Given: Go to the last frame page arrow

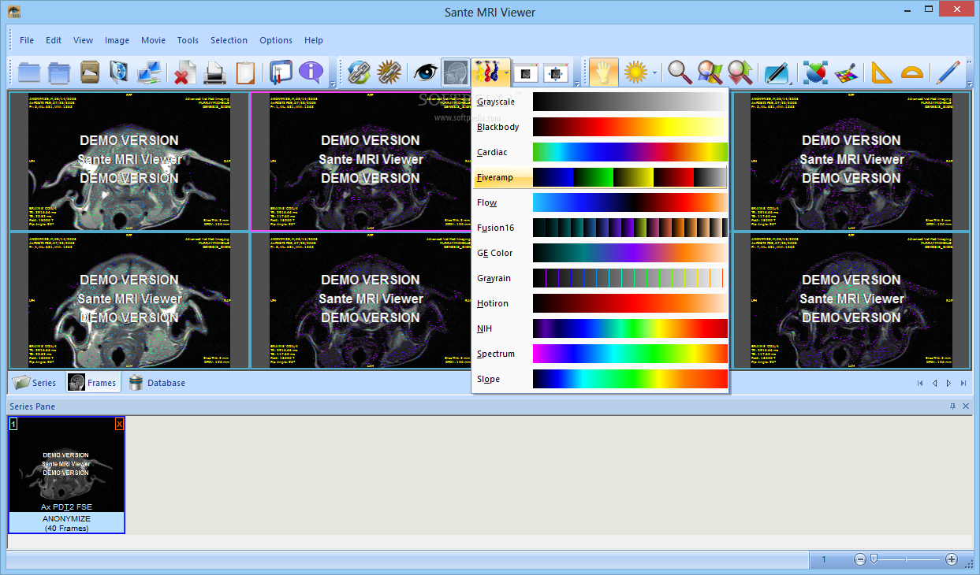Looking at the screenshot, I should tap(963, 384).
